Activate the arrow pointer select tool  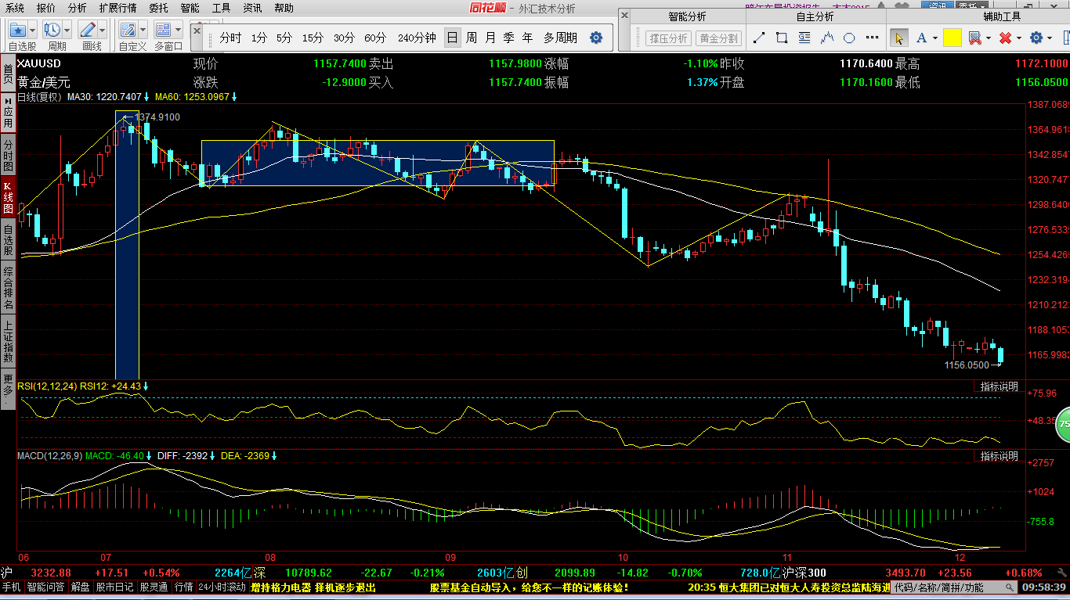(898, 38)
